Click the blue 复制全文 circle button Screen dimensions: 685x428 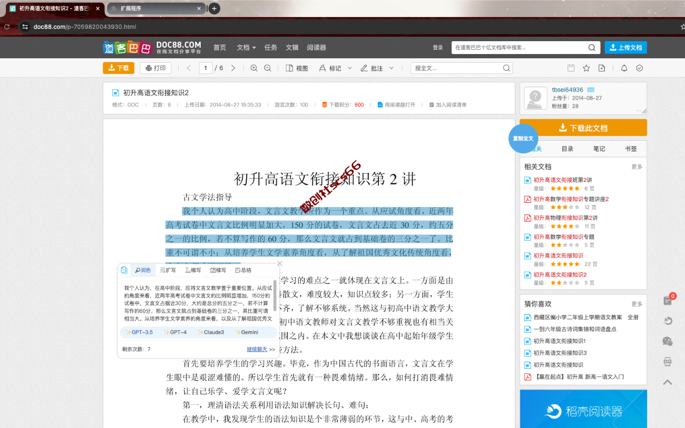pos(523,138)
